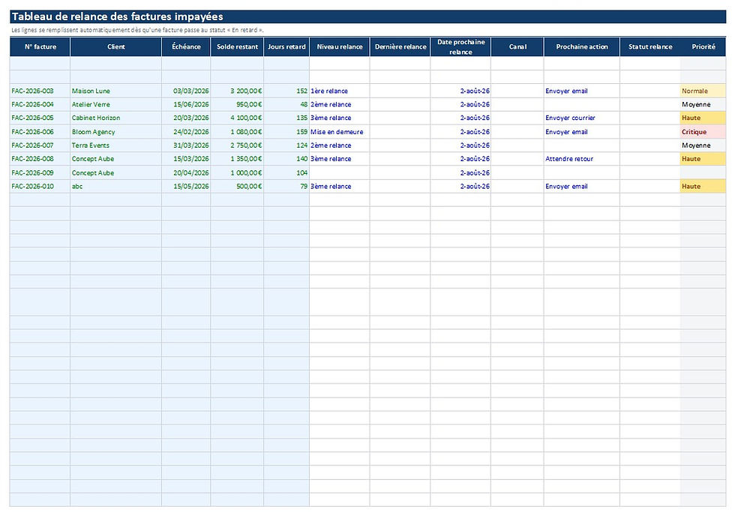Select '3ème relance' cell for Cabinet Horizon
Screen dimensions: 735x512
[x=339, y=118]
